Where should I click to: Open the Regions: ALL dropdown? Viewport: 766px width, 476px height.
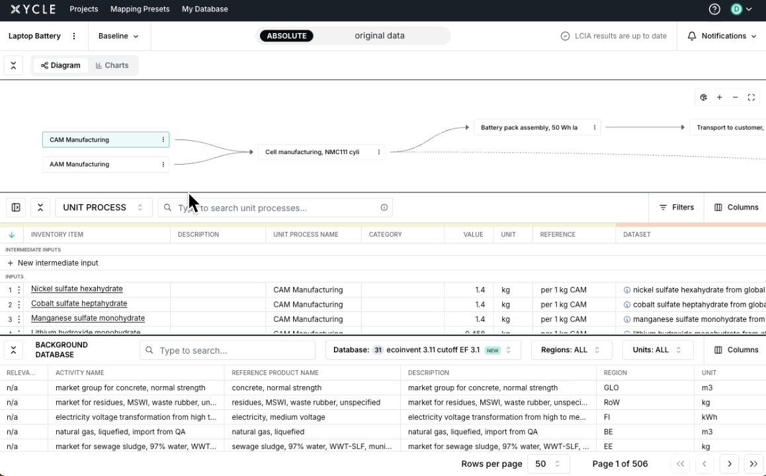pyautogui.click(x=570, y=350)
